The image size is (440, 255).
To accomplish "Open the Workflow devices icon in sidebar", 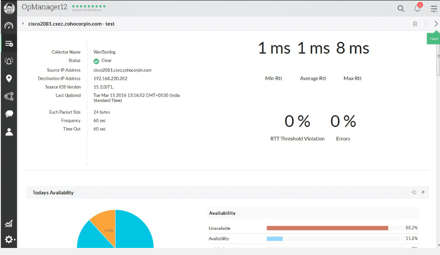I will click(x=9, y=96).
